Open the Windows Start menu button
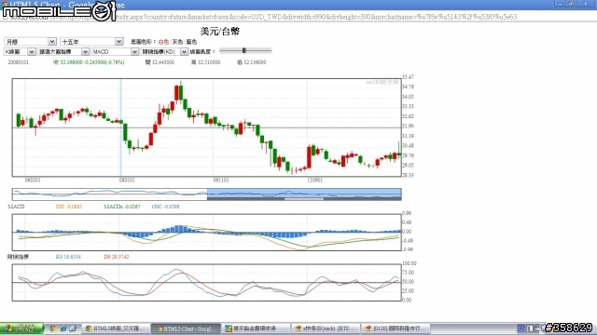The height and width of the screenshot is (335, 597). point(21,328)
